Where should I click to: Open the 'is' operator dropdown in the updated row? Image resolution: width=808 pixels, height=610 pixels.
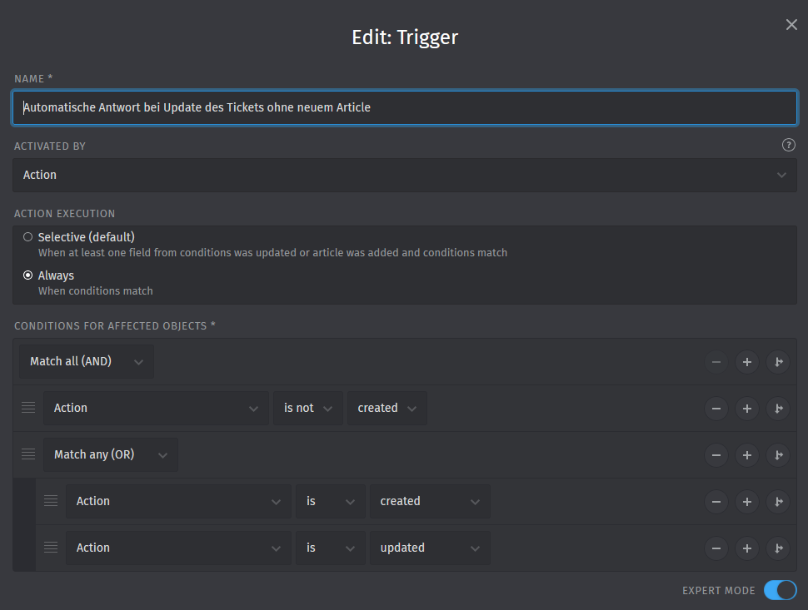(x=331, y=548)
